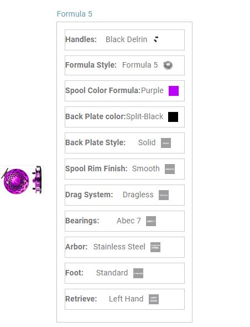Click the Abec 7 bearings icon
The width and height of the screenshot is (250, 327).
[151, 221]
